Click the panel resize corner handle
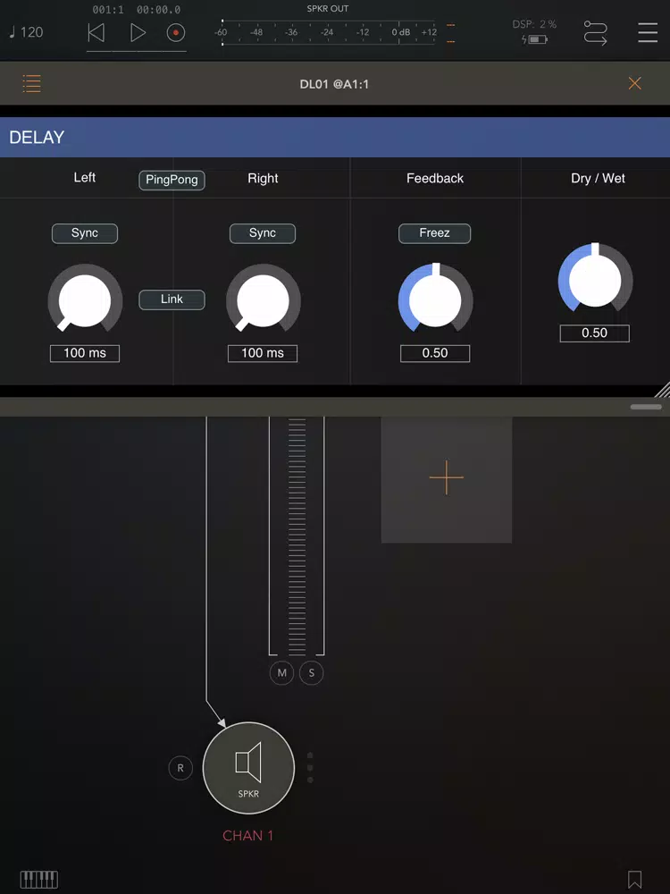 click(x=662, y=390)
